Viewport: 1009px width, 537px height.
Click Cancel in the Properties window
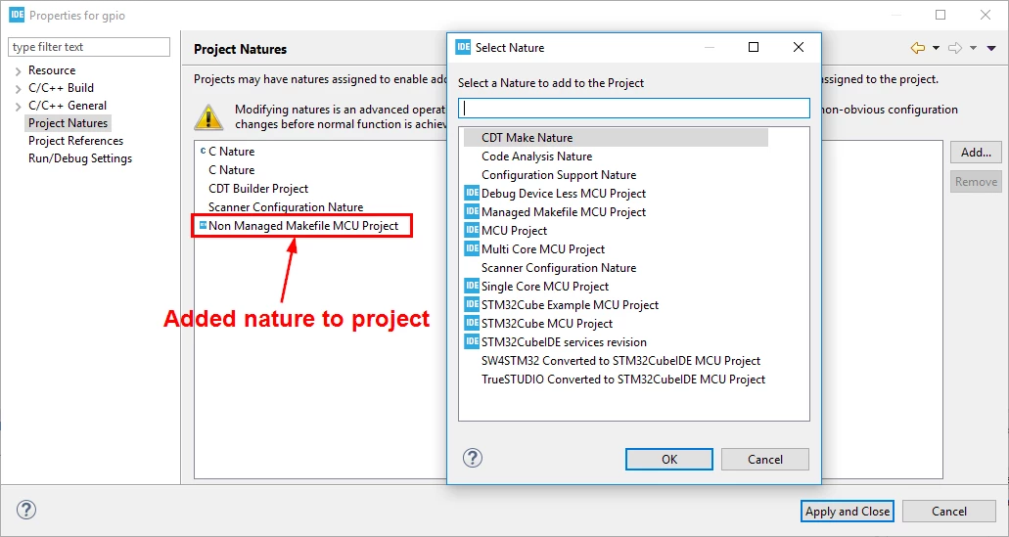coord(949,512)
